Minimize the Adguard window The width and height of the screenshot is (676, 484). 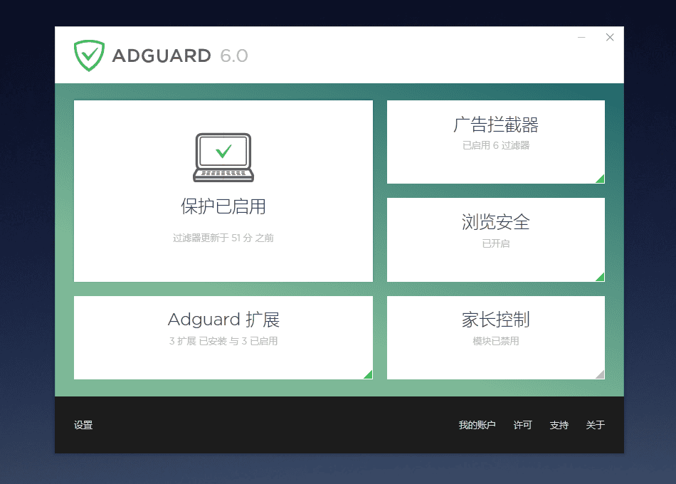click(x=581, y=38)
